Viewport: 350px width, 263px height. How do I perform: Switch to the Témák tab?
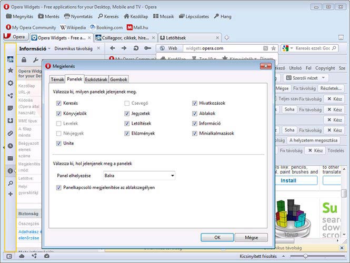[x=57, y=79]
